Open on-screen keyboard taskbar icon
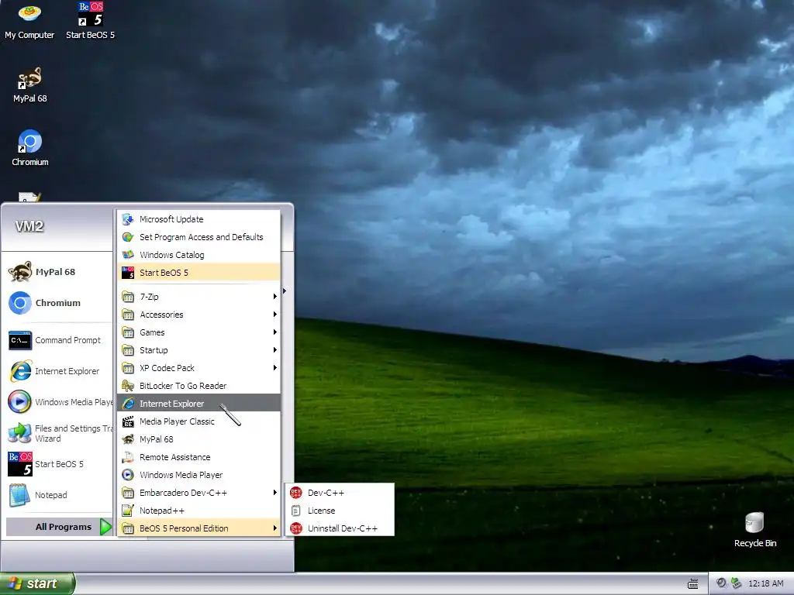Image resolution: width=794 pixels, height=595 pixels. pyautogui.click(x=692, y=584)
